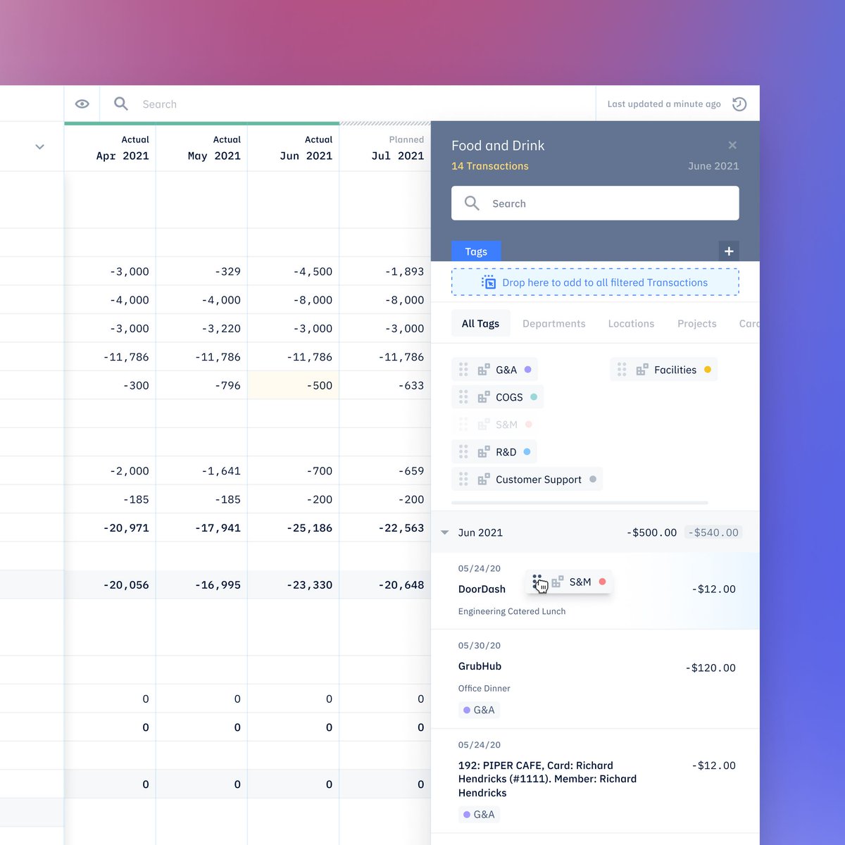Select the -1,893 cell in Jul 2021
845x845 pixels.
point(385,271)
